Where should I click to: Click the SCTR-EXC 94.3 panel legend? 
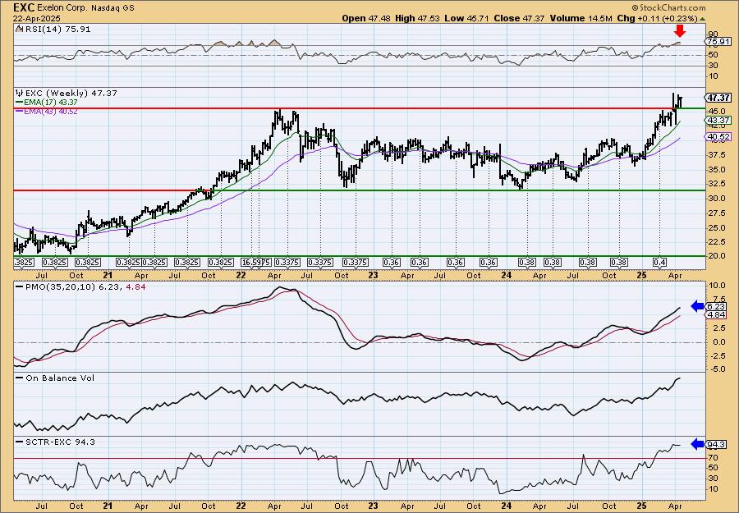(60, 442)
